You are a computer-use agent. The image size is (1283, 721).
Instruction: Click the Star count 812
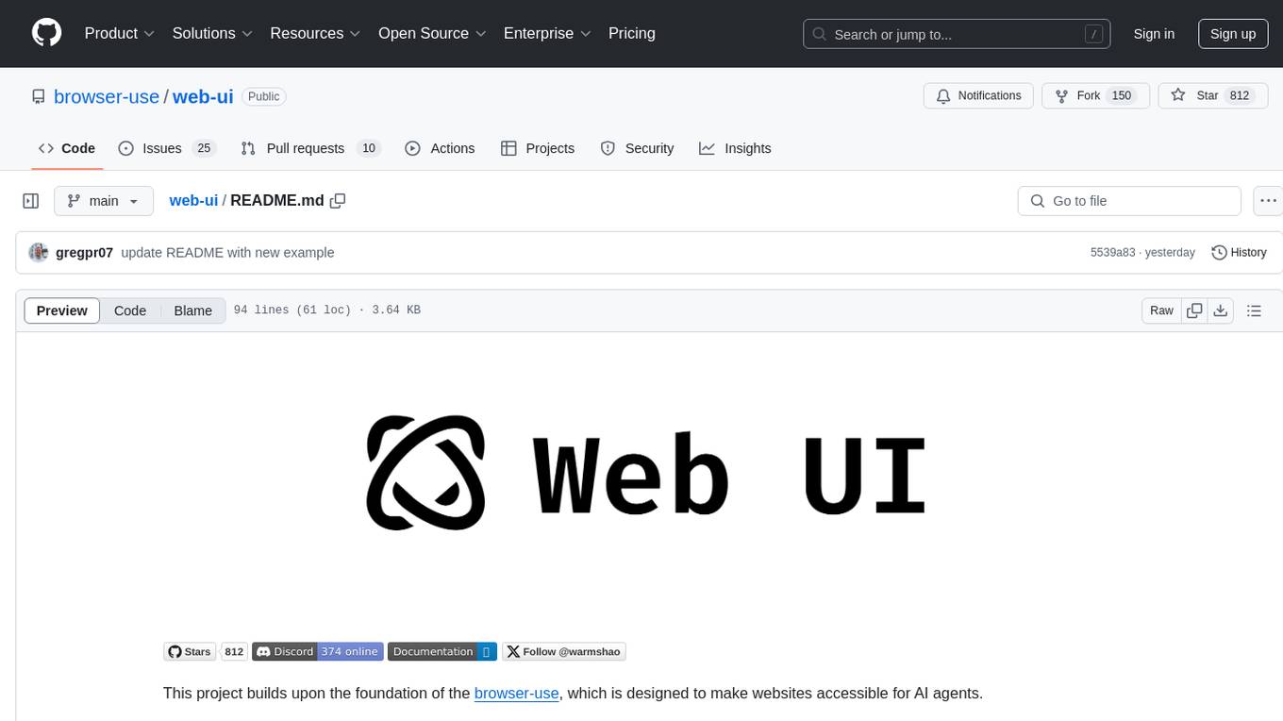(x=1240, y=96)
